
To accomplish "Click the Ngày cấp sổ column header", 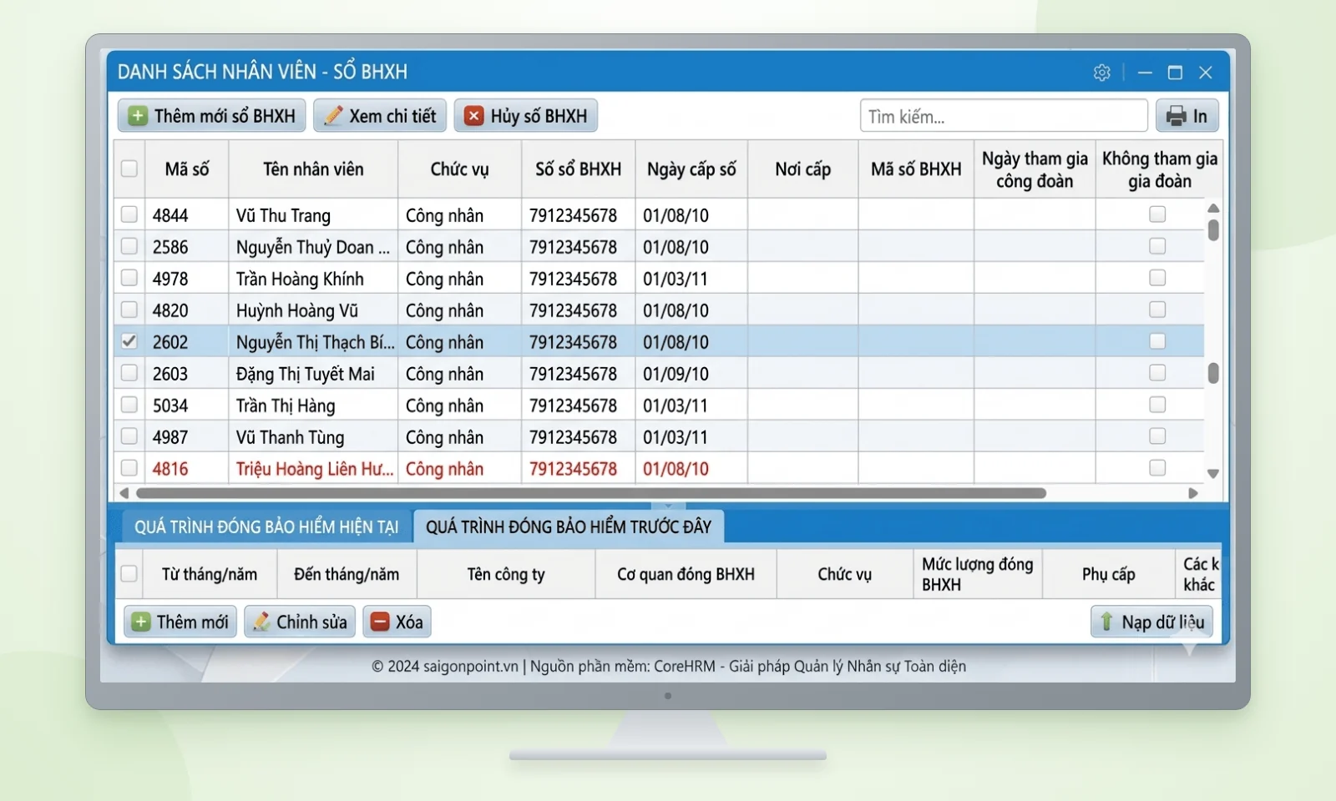I will (691, 169).
